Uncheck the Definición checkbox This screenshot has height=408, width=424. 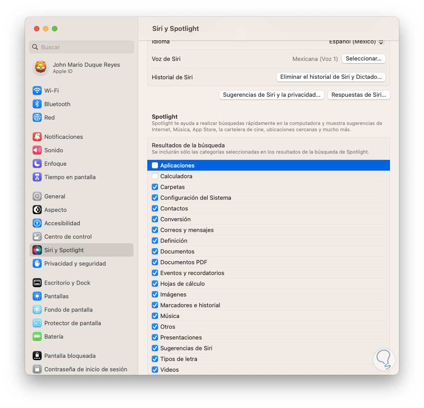click(155, 241)
